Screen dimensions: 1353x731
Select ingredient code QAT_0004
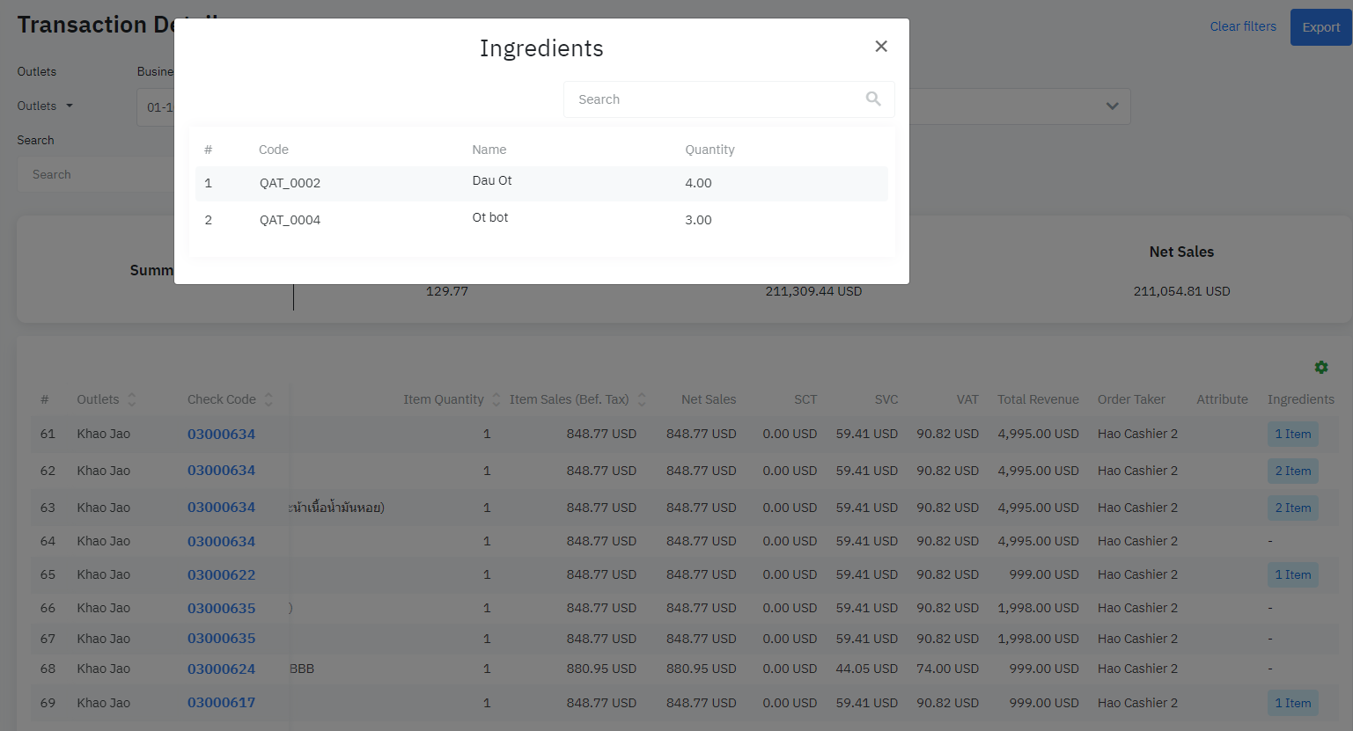(x=290, y=220)
